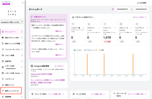Click もっとみる in Instagram最新情報
152x99 pixels.
[59, 66]
